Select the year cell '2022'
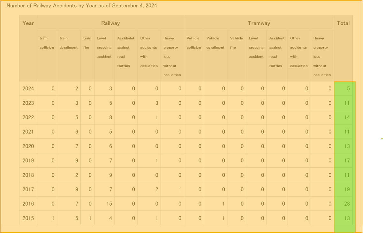The image size is (383, 233). (28, 117)
